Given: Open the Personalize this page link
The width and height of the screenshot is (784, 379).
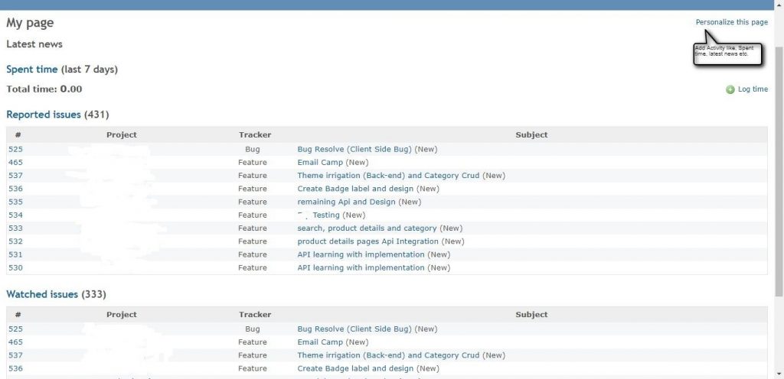Looking at the screenshot, I should (x=731, y=22).
